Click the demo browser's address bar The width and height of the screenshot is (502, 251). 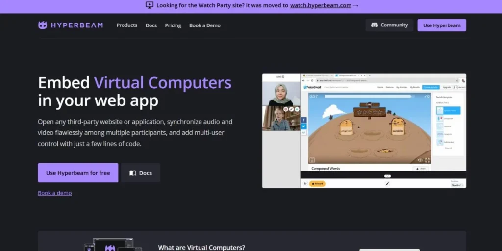click(x=387, y=81)
